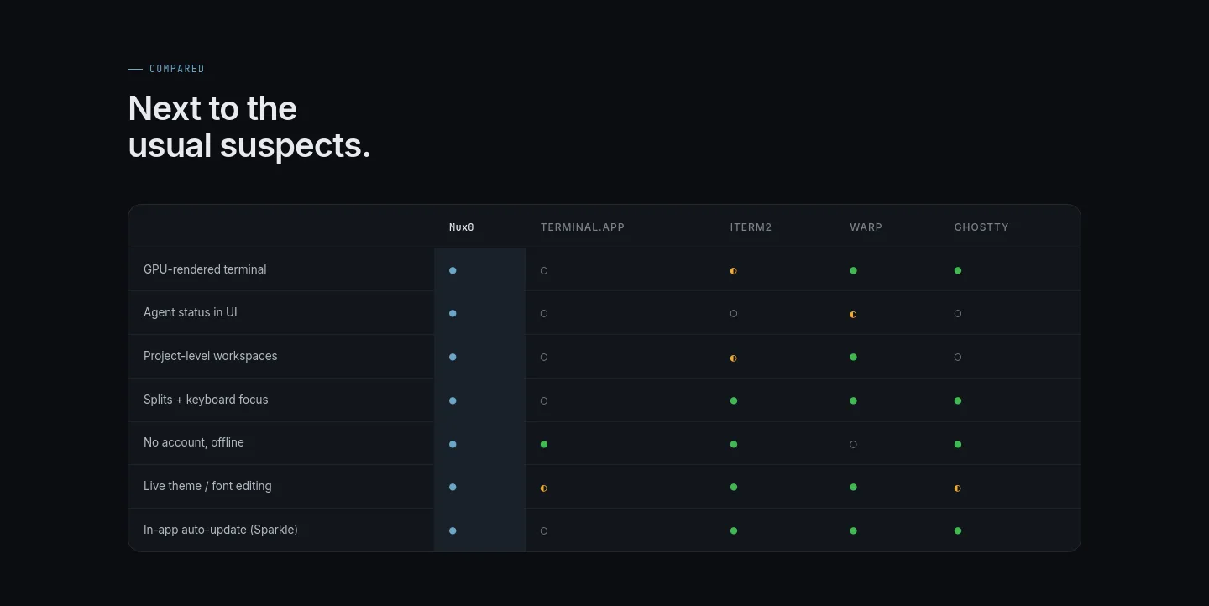Image resolution: width=1209 pixels, height=606 pixels.
Task: Click Warp's green dot for Live theme editing
Action: tap(853, 487)
